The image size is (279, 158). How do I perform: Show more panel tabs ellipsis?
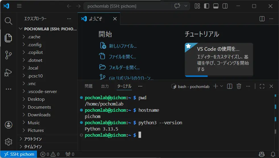click(x=140, y=86)
